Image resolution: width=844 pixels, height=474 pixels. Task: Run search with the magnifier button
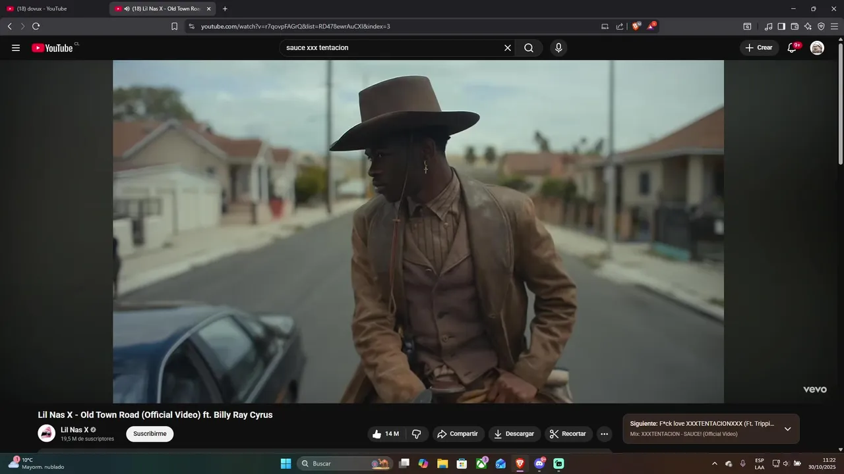coord(529,48)
